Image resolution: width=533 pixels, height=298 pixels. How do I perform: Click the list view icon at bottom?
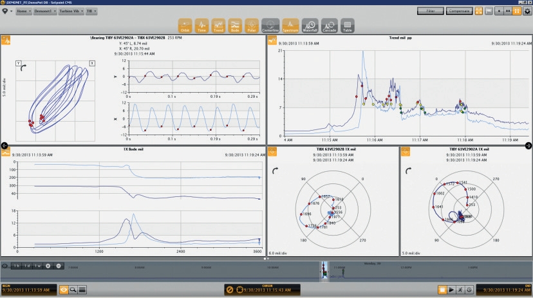coord(82,290)
